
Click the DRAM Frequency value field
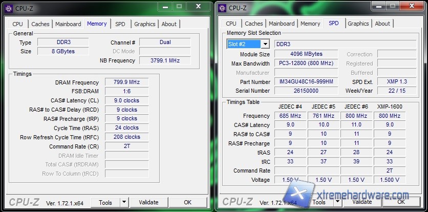[126, 82]
